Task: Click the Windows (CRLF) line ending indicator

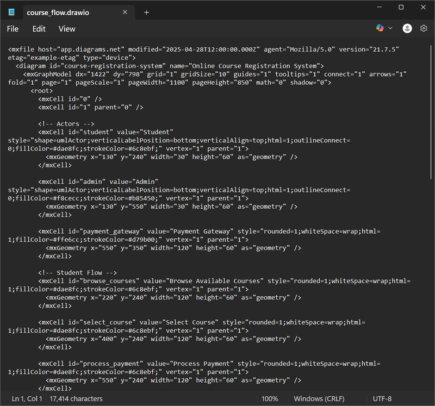Action: [319, 399]
